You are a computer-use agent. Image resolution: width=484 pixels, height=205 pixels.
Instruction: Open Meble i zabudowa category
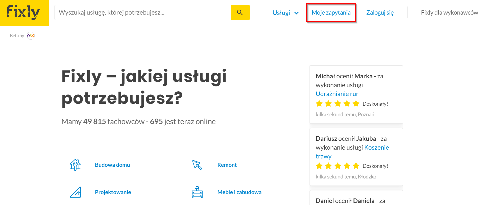239,192
